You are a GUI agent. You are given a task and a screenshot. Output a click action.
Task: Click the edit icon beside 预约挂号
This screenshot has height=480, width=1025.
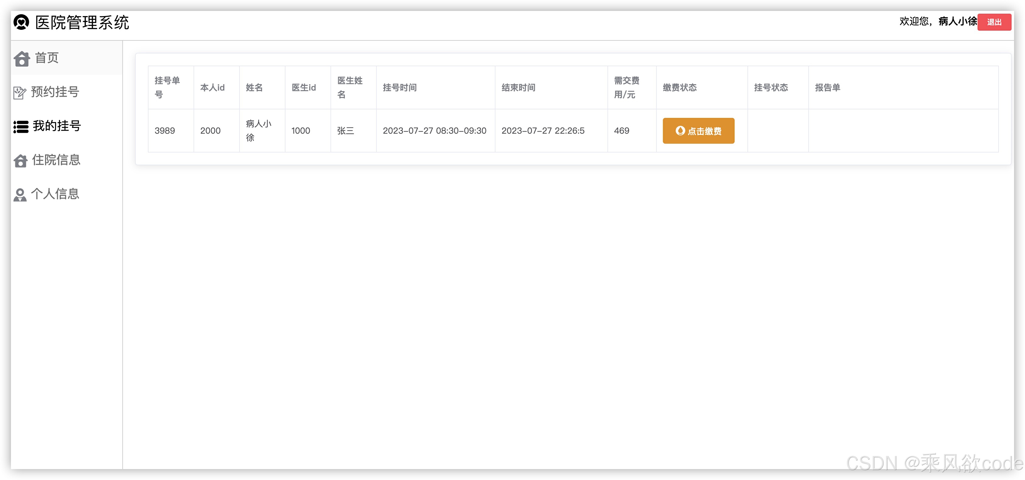(x=19, y=92)
